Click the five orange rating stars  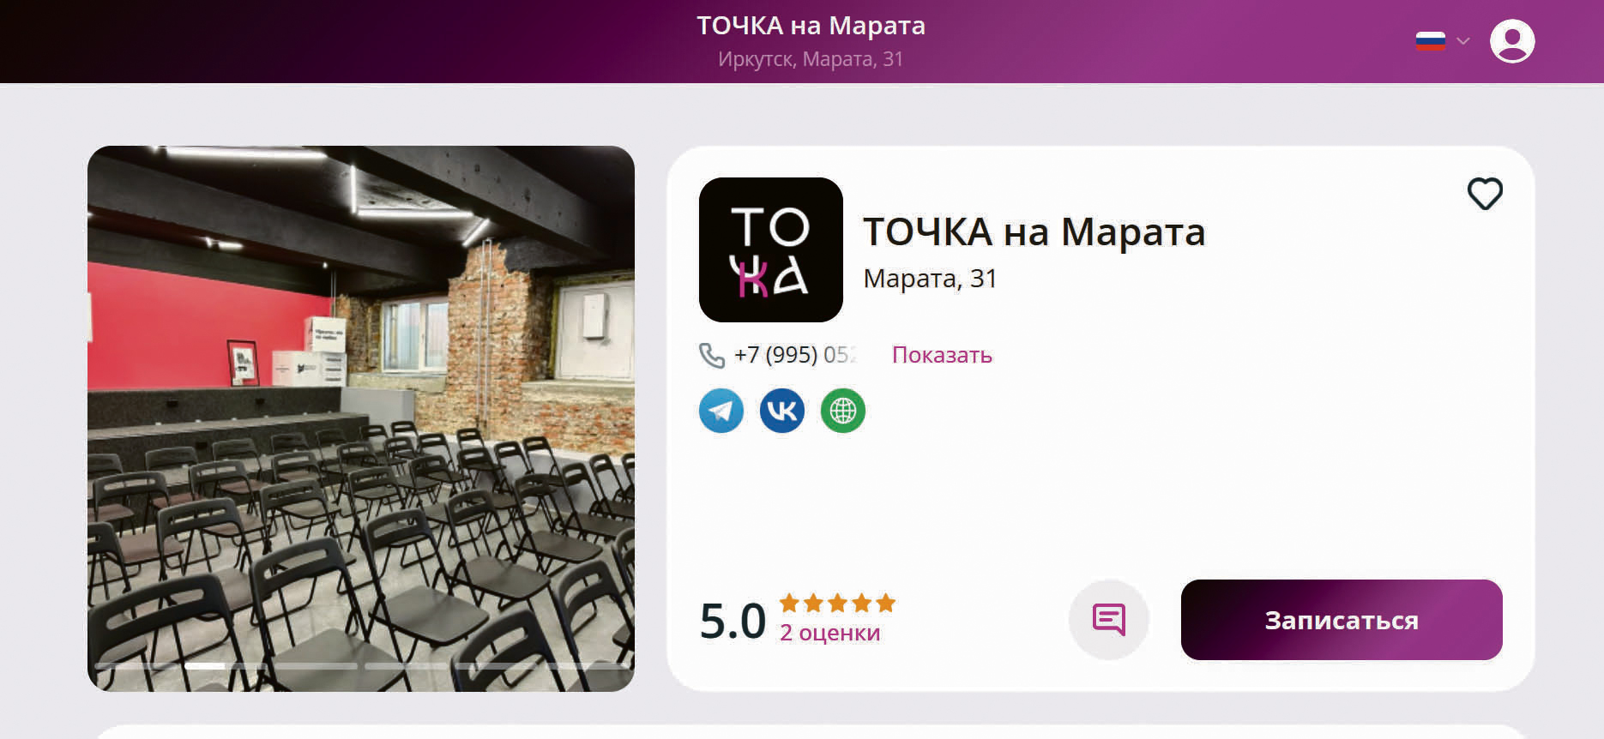point(837,604)
